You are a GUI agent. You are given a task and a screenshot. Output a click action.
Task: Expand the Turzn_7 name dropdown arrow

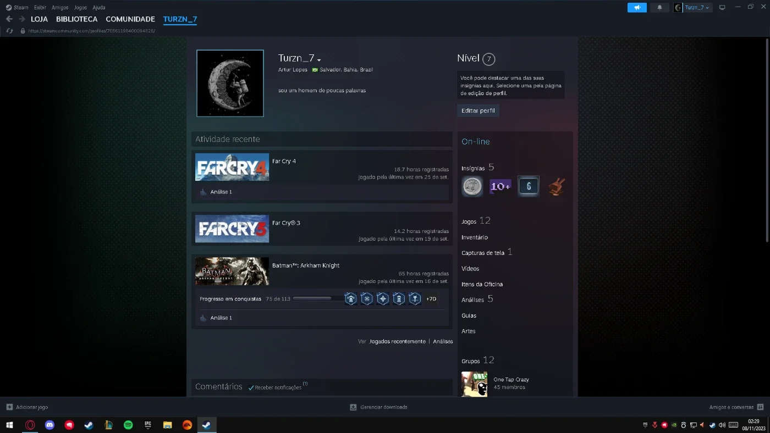pos(319,60)
